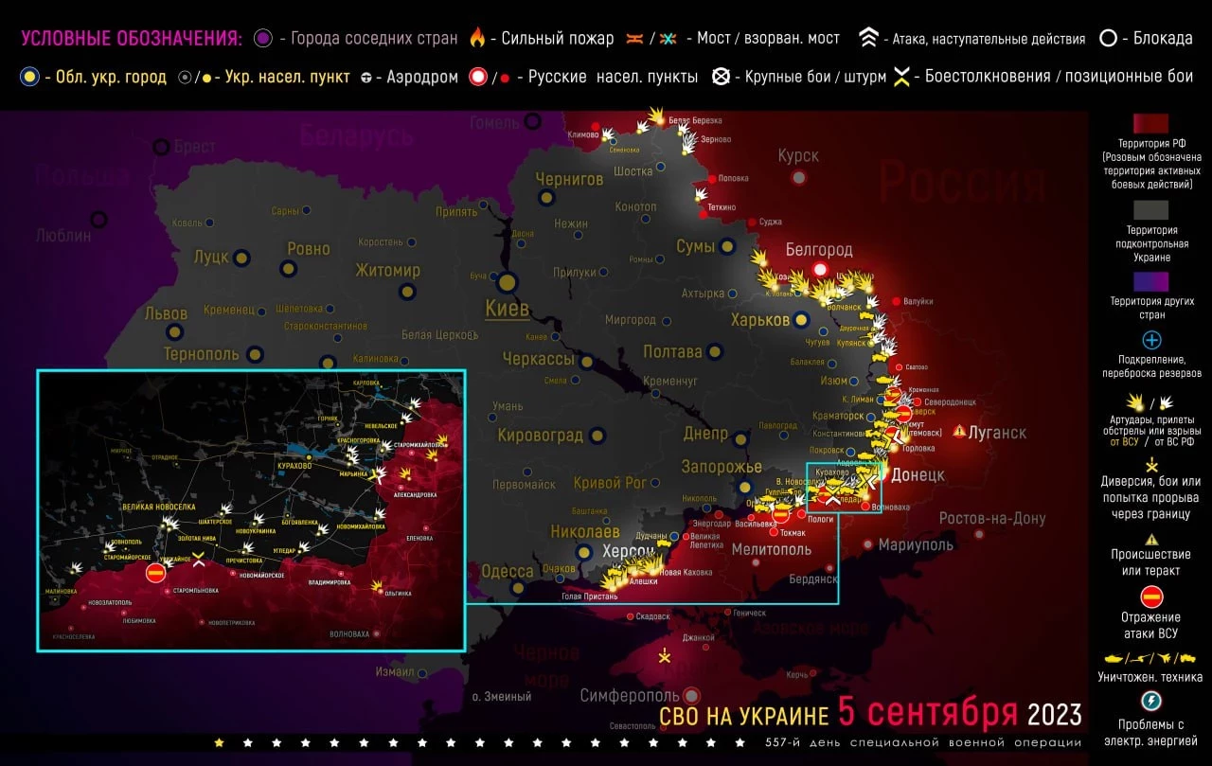Click the lightning electricity problems legend icon
Screen dimensions: 1212x766
tap(1151, 701)
